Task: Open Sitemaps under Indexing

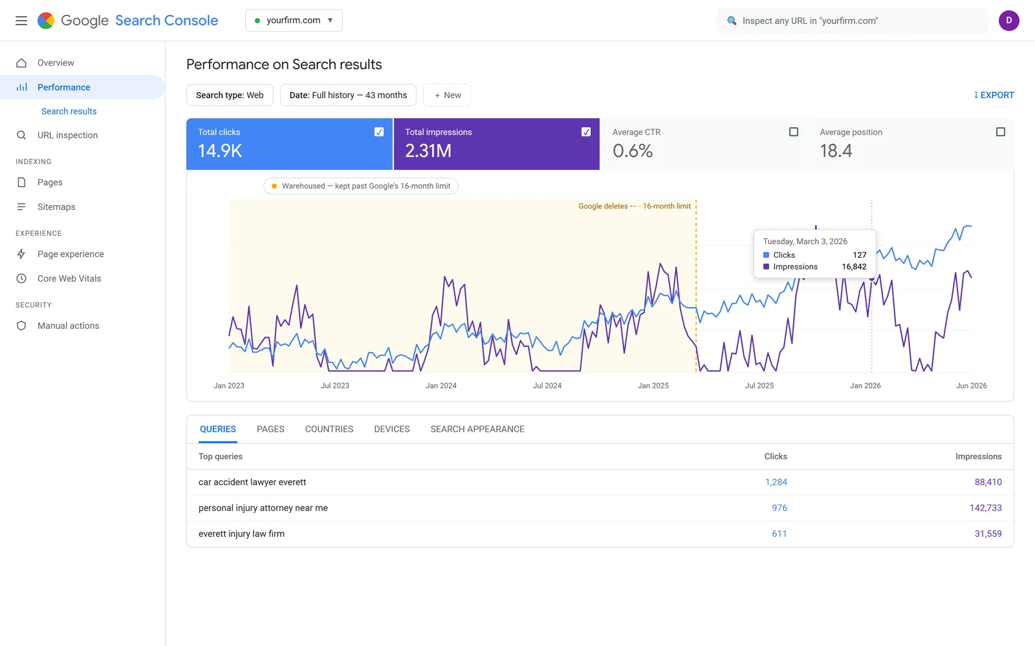Action: tap(82, 207)
